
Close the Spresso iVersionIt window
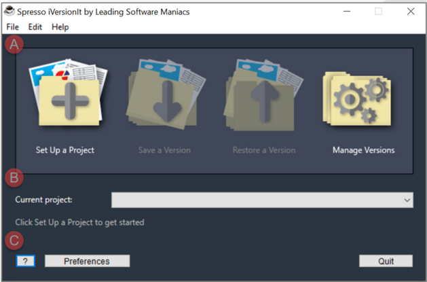coord(411,11)
